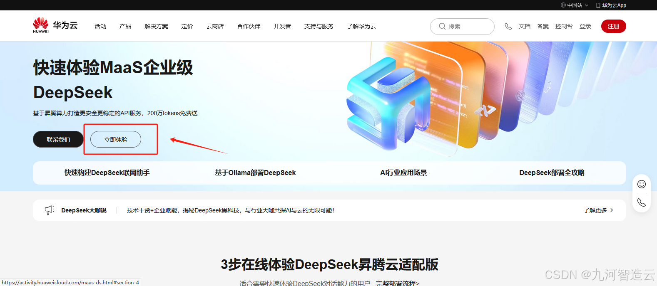657x286 pixels.
Task: Open the 支持与服务 menu
Action: pos(319,26)
